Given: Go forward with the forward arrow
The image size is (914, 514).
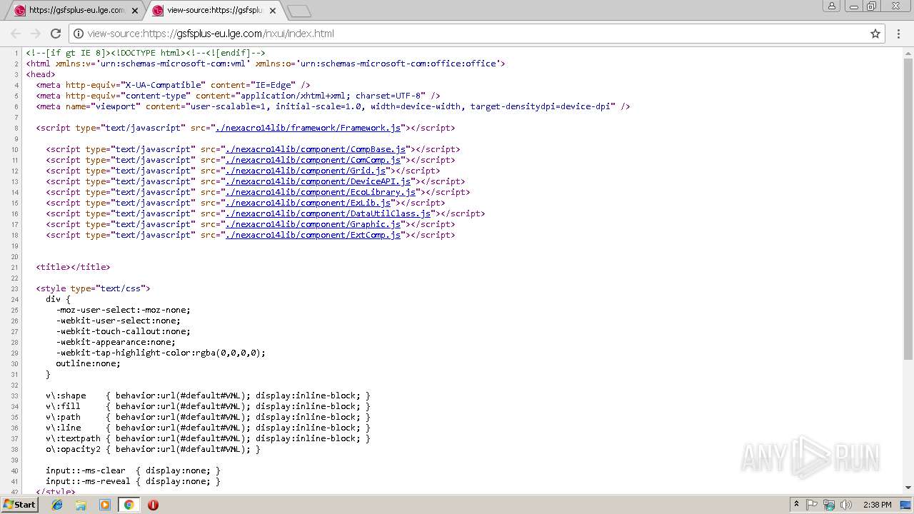Looking at the screenshot, I should 36,34.
